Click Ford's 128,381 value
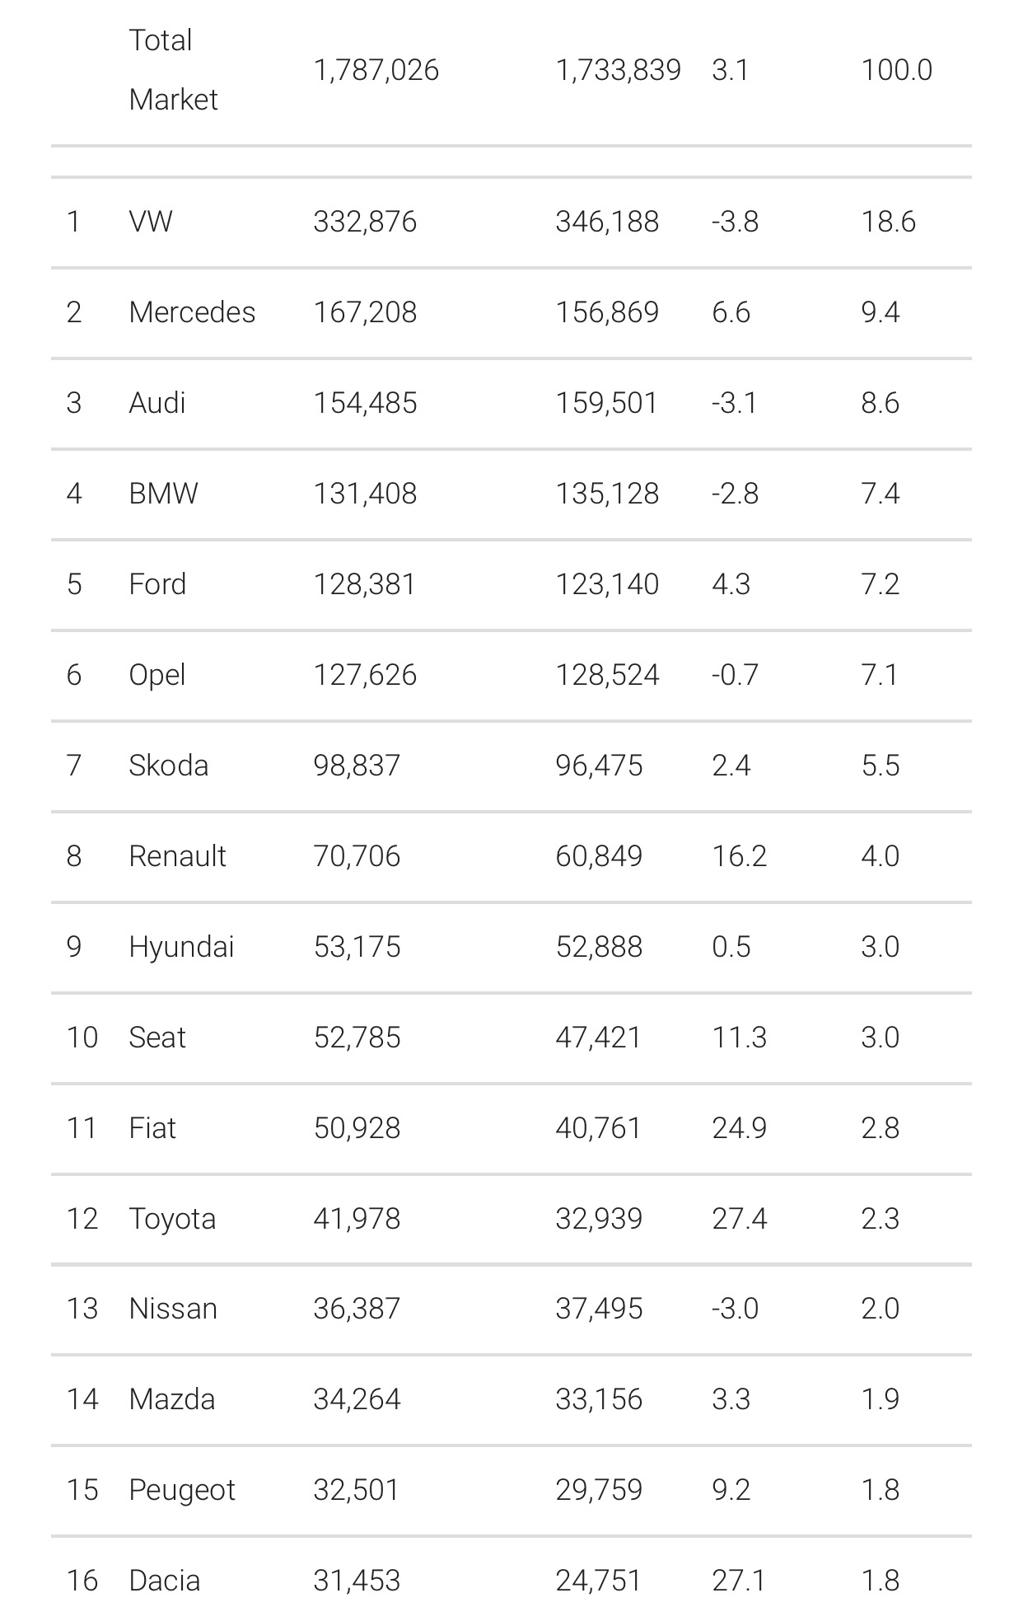 365,584
